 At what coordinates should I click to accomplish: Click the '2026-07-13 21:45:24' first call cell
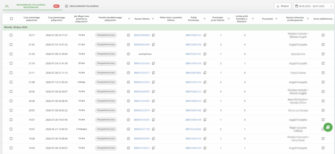(57, 82)
